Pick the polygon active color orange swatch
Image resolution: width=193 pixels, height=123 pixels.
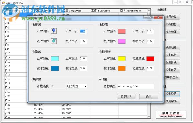click(x=122, y=68)
